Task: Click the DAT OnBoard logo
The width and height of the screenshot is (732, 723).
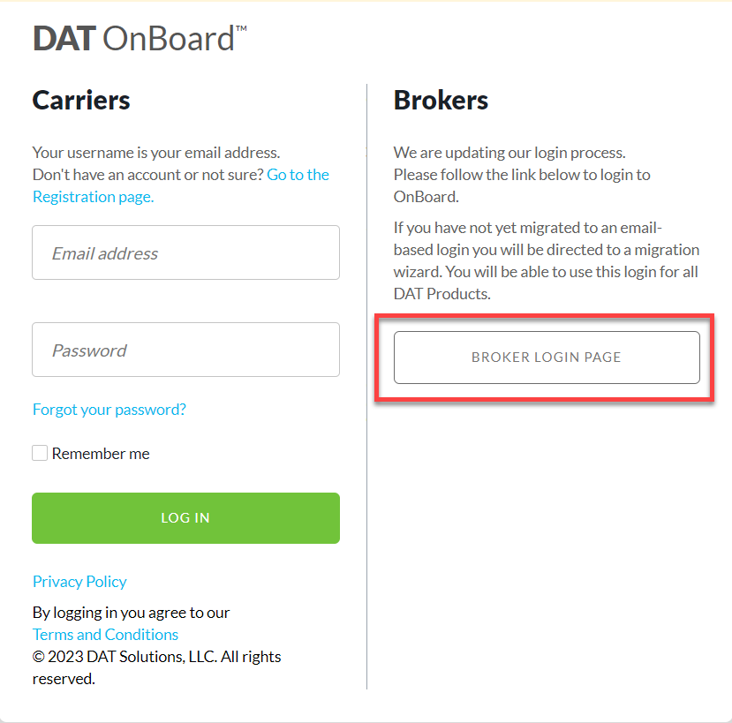Action: [137, 37]
